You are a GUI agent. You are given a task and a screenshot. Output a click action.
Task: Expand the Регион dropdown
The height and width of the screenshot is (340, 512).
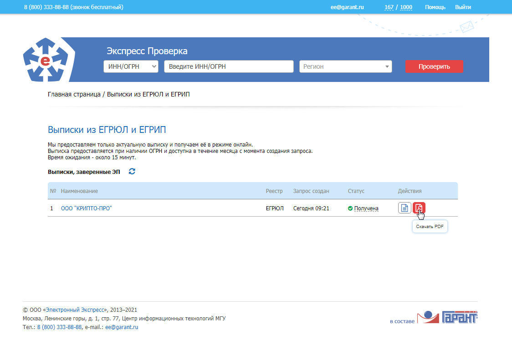tap(345, 66)
